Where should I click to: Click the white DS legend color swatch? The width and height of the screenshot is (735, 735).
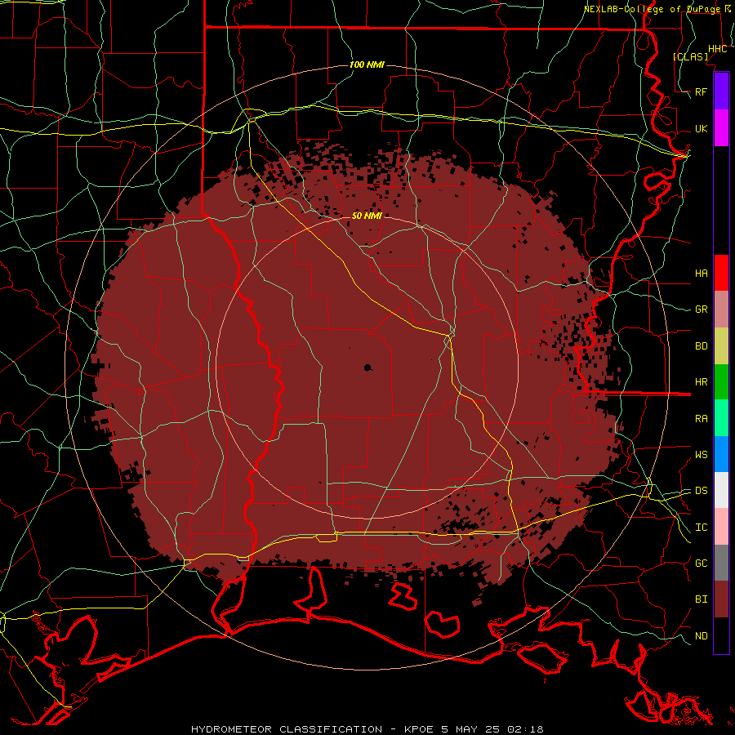click(721, 490)
